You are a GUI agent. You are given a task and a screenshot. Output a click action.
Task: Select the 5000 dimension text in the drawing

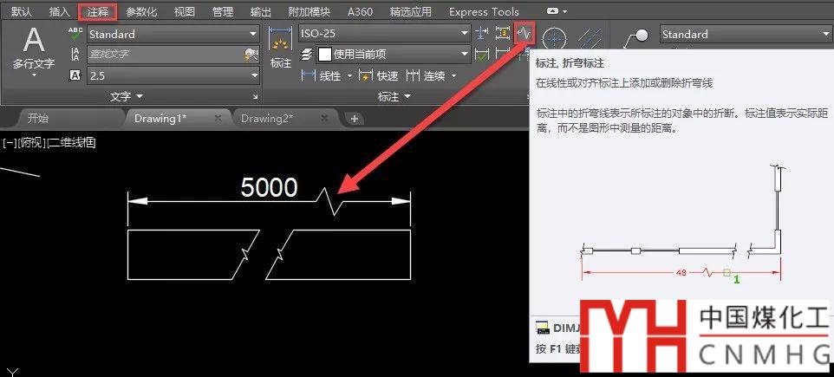click(x=269, y=187)
